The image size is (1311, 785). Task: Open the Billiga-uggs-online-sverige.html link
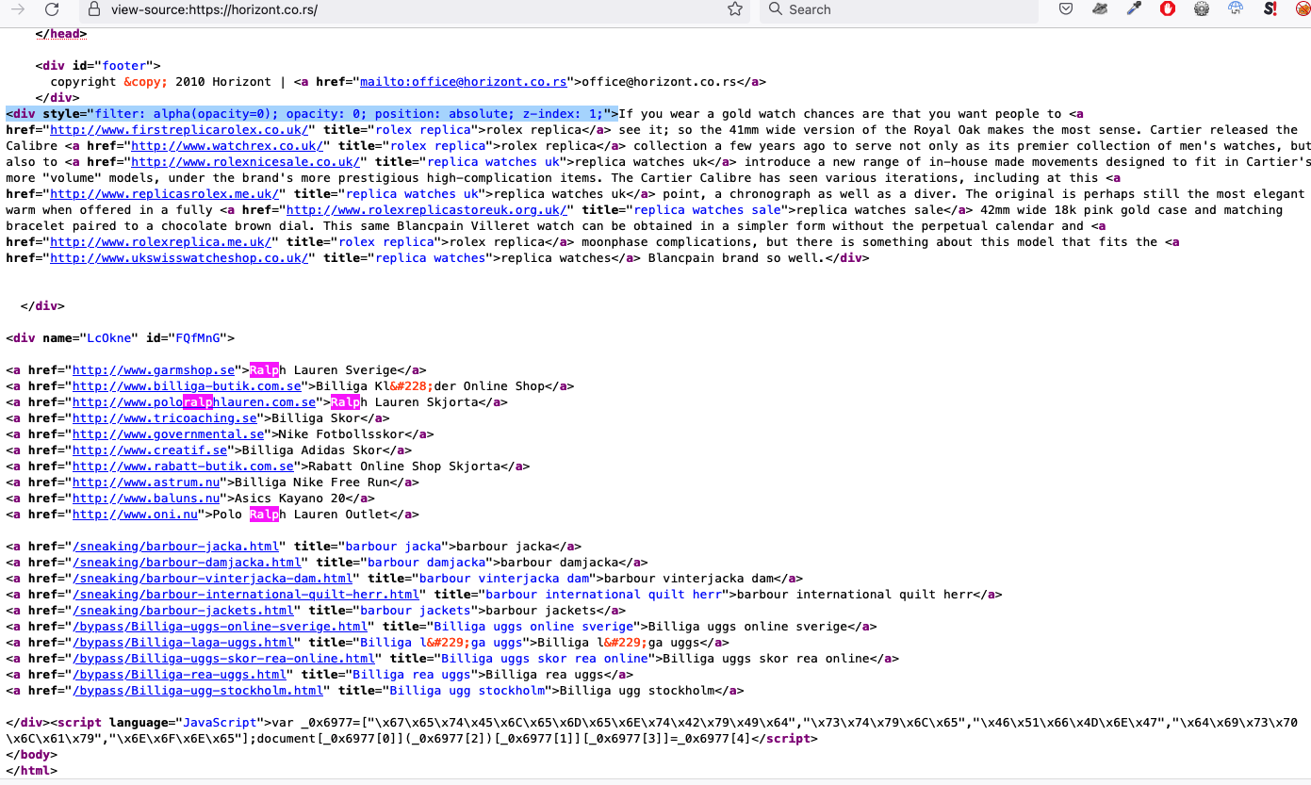pyautogui.click(x=220, y=627)
